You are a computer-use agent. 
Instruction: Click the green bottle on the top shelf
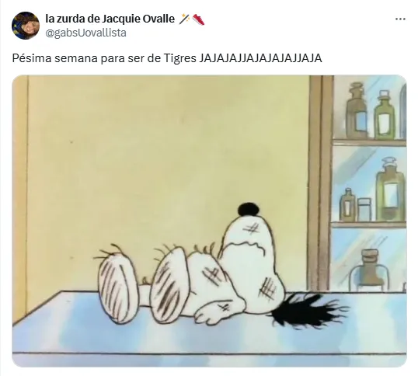point(384,115)
